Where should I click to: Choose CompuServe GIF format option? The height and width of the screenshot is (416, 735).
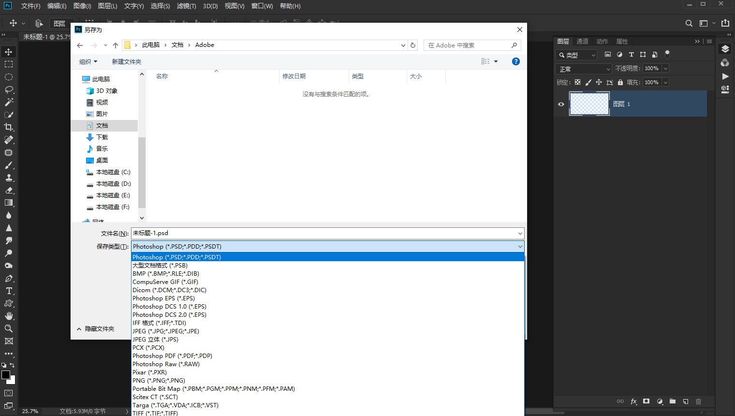coord(328,282)
